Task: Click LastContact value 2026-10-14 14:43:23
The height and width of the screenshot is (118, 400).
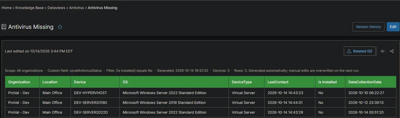Action: pyautogui.click(x=290, y=93)
